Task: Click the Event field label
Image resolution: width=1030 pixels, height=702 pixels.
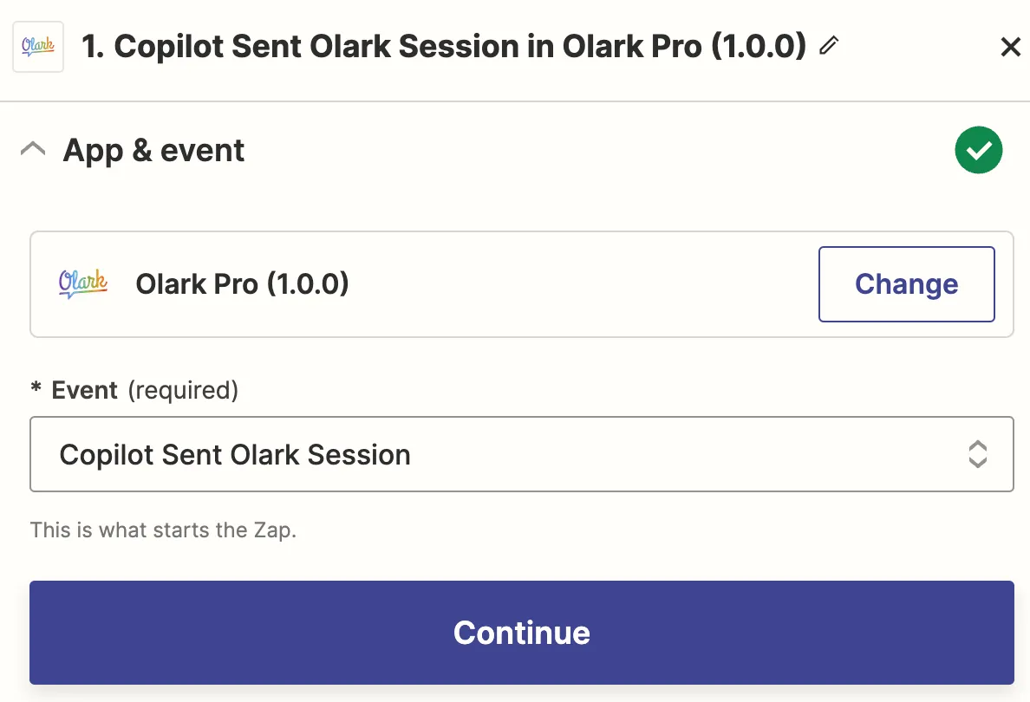Action: pos(85,390)
